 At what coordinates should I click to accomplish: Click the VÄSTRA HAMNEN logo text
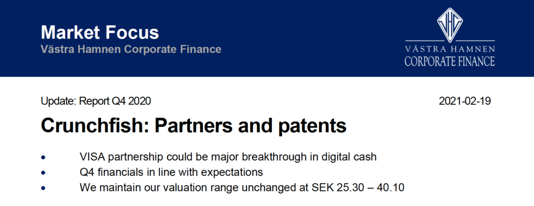pyautogui.click(x=450, y=48)
